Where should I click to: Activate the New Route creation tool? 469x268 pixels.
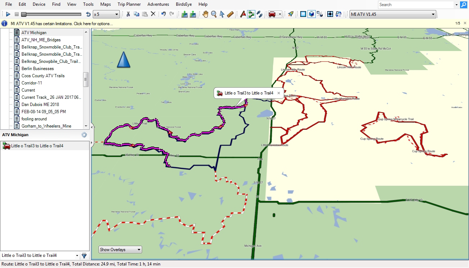251,14
